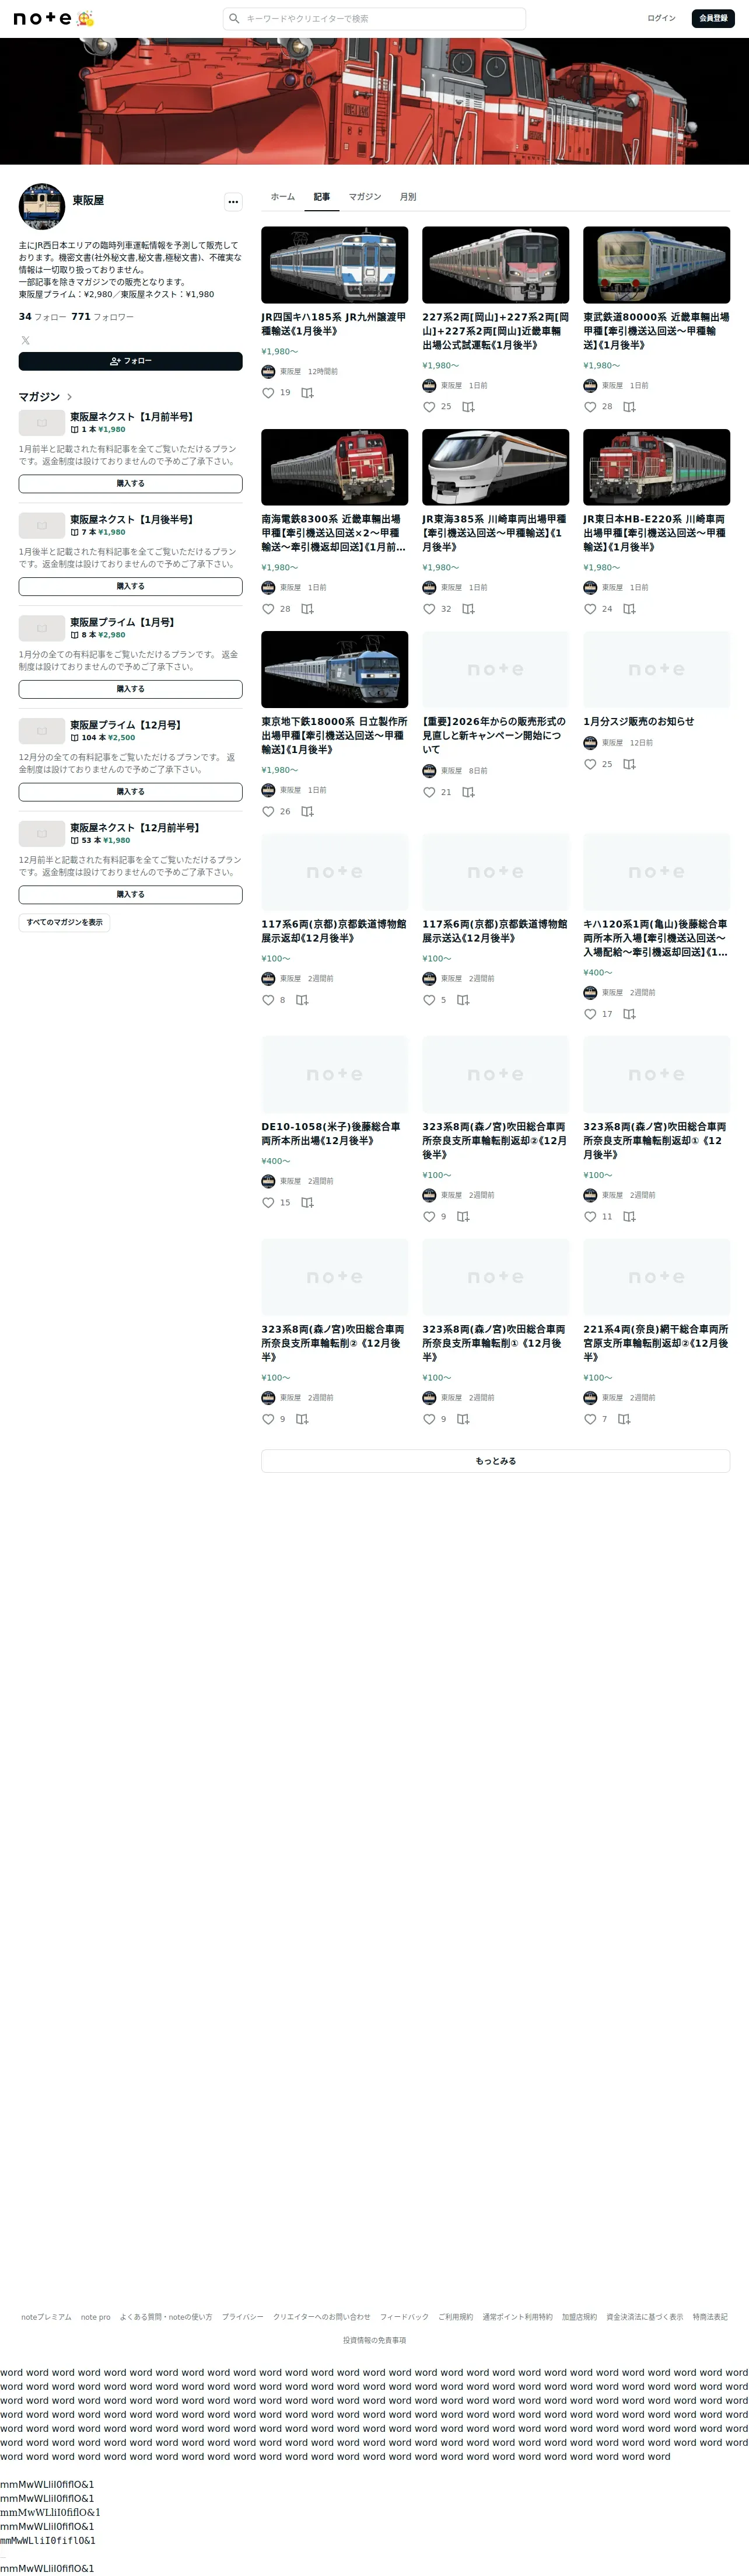Click the 東阪屋 profile avatar

tap(42, 206)
